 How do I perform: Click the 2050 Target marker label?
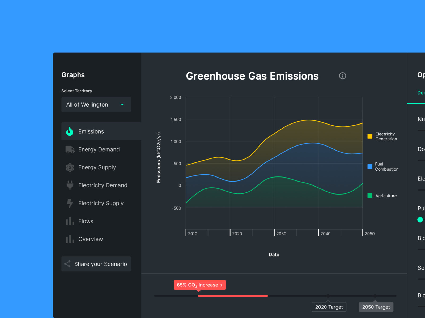coord(376,307)
